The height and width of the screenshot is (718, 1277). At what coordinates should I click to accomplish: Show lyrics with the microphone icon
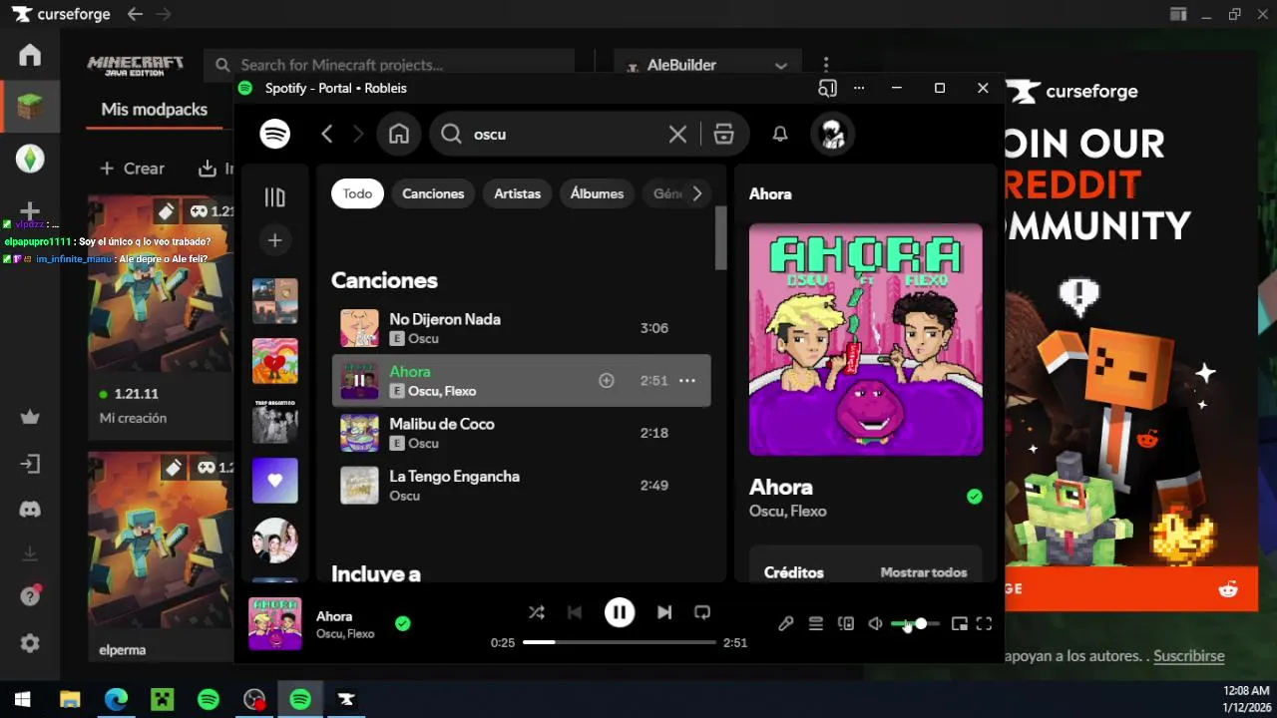(786, 623)
